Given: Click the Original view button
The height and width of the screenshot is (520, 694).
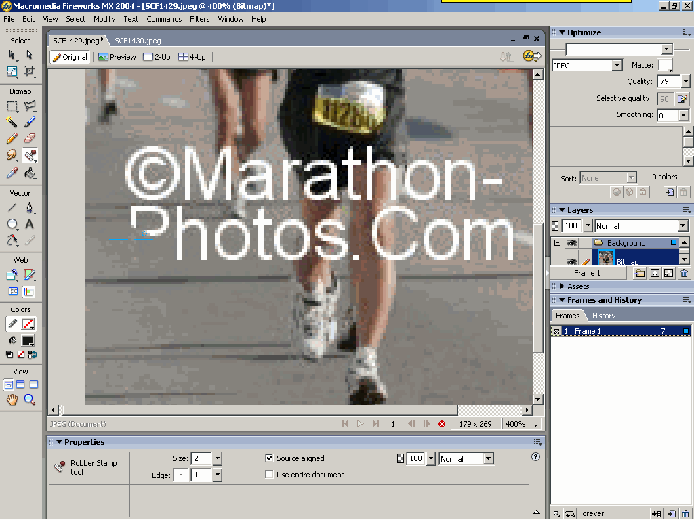Looking at the screenshot, I should click(70, 57).
